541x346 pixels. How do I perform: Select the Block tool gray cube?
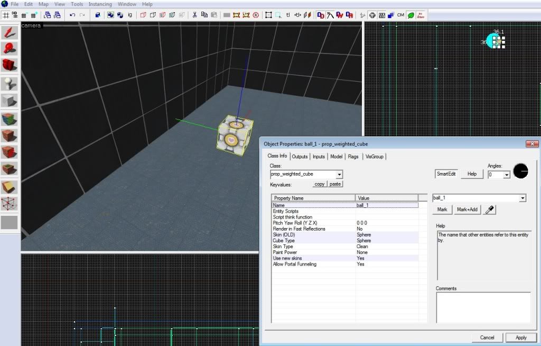(10, 101)
